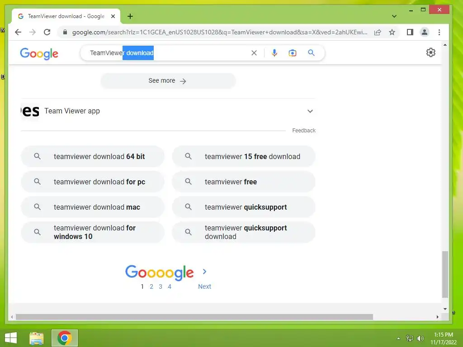Click the horizontal scroll right arrow
The image size is (463, 347).
pos(438,317)
